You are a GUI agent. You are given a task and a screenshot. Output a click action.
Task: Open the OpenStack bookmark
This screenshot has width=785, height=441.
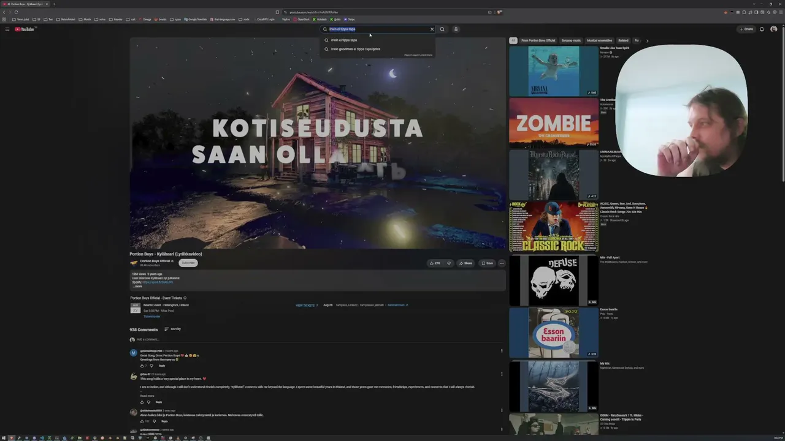[x=302, y=19]
